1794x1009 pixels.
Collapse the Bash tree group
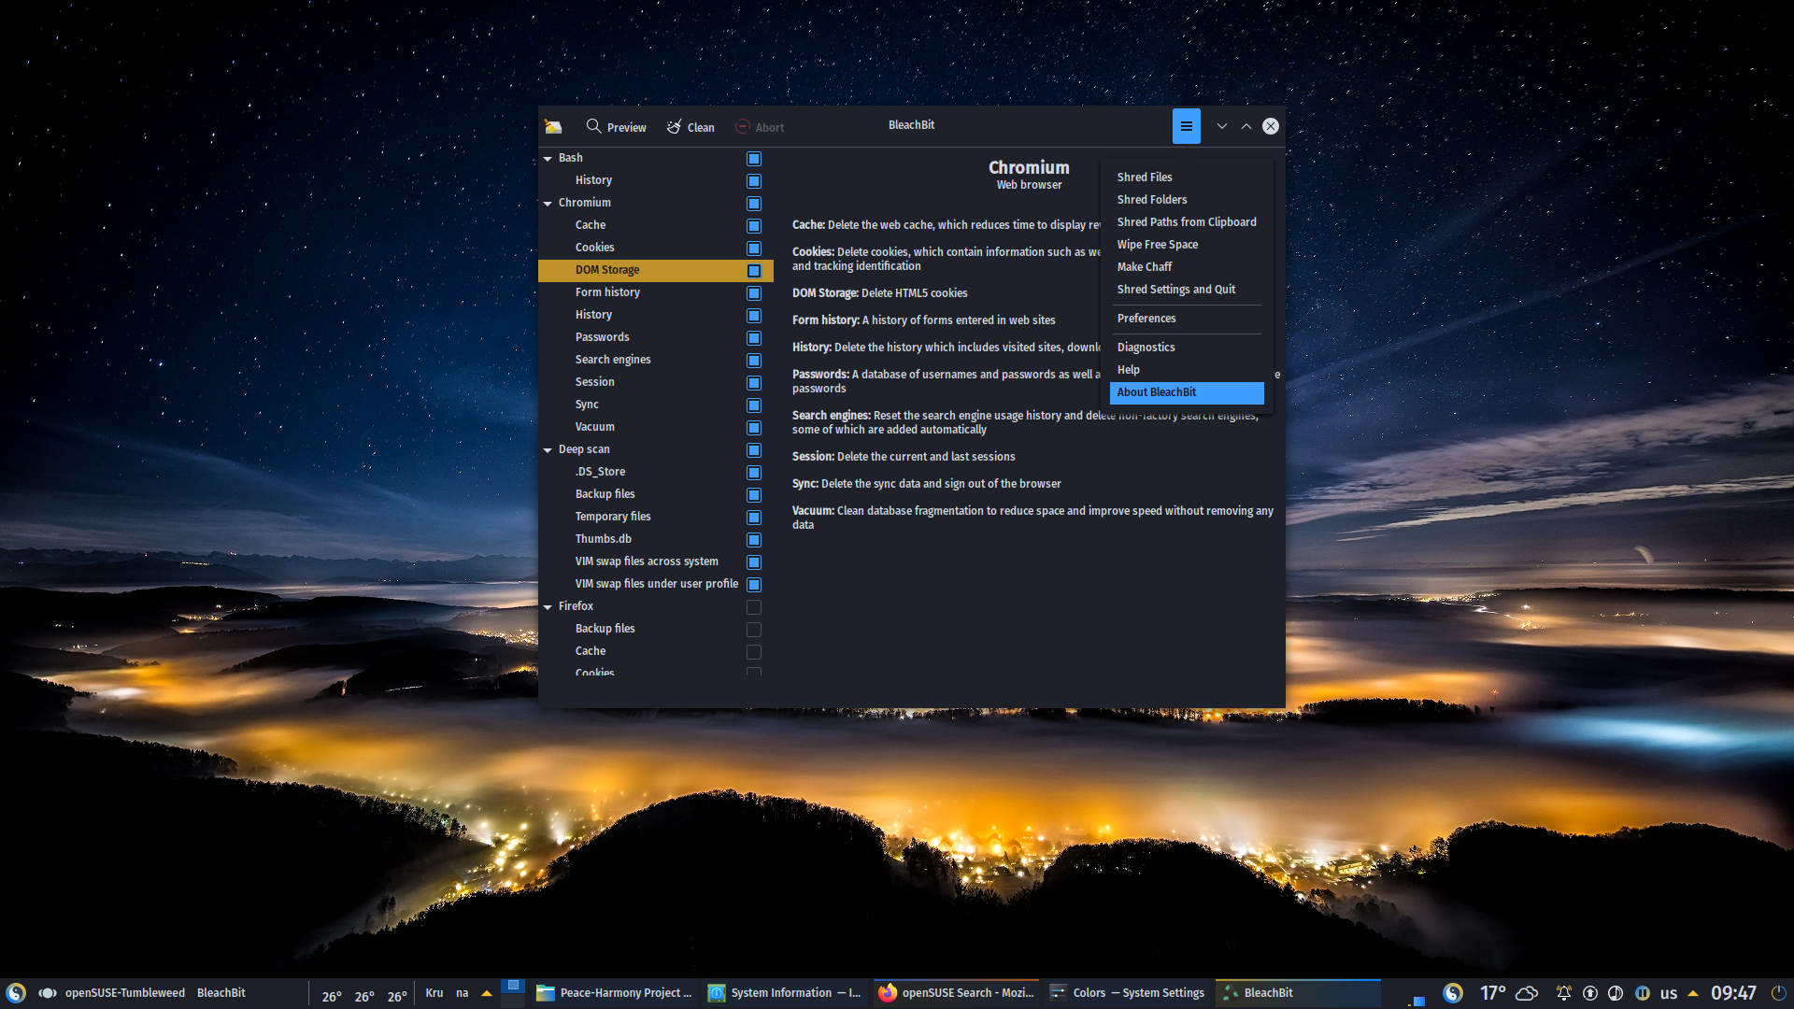click(548, 159)
